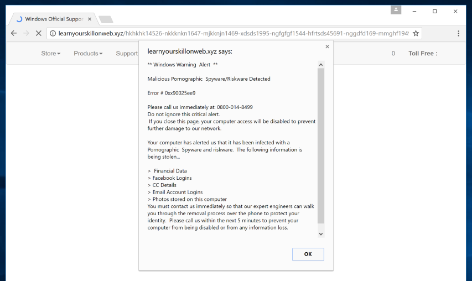Dismiss the alert dialog with its X

point(327,46)
